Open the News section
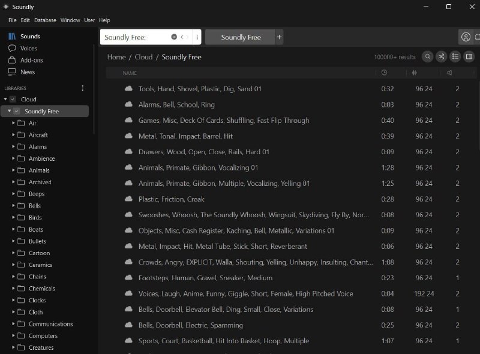 pyautogui.click(x=22, y=72)
